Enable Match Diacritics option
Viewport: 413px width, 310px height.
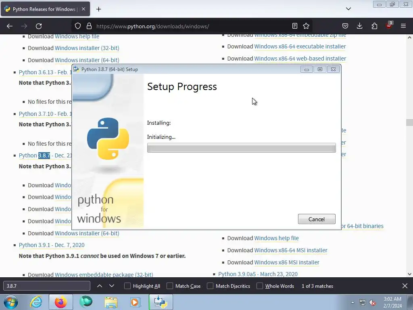point(210,286)
